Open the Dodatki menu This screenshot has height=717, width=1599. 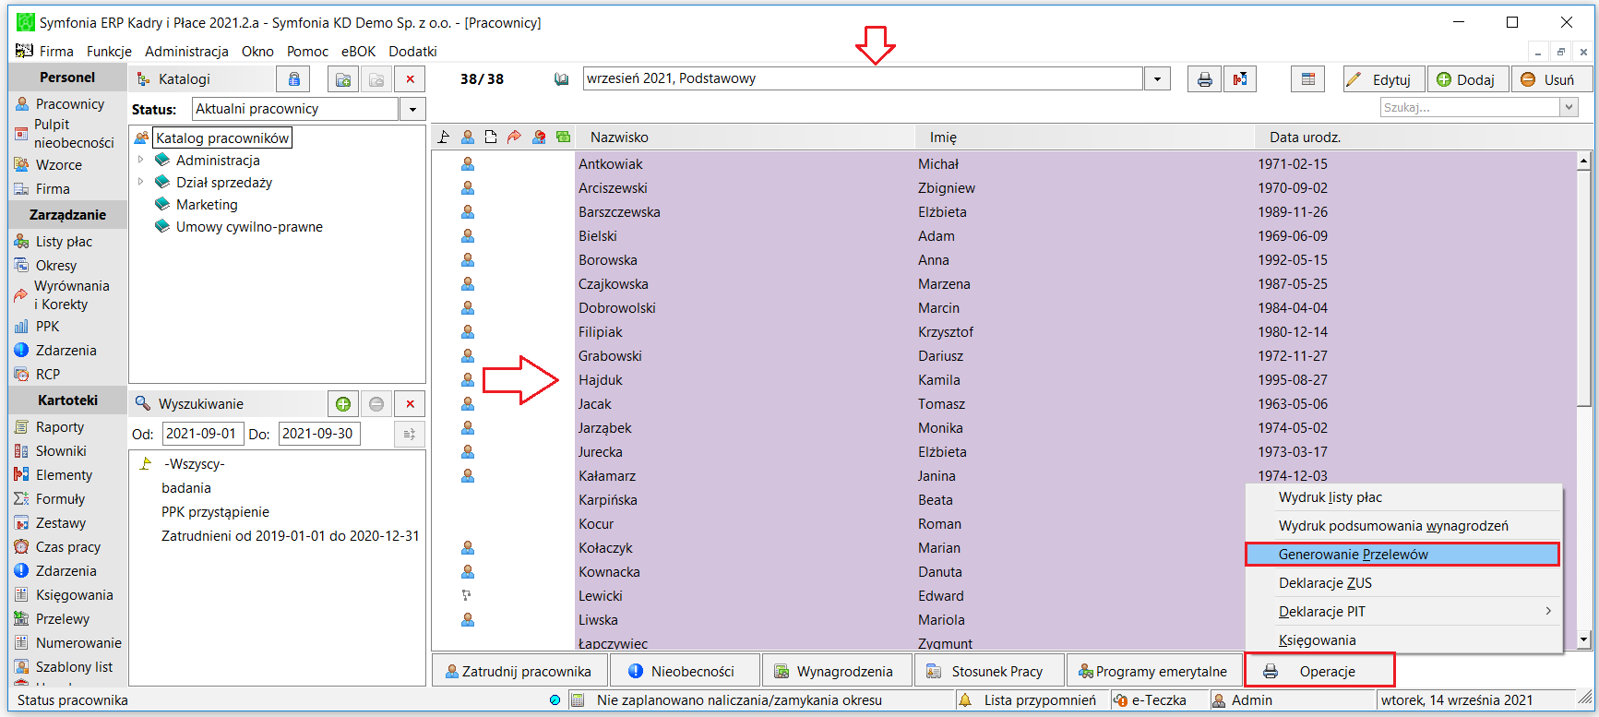pos(412,52)
